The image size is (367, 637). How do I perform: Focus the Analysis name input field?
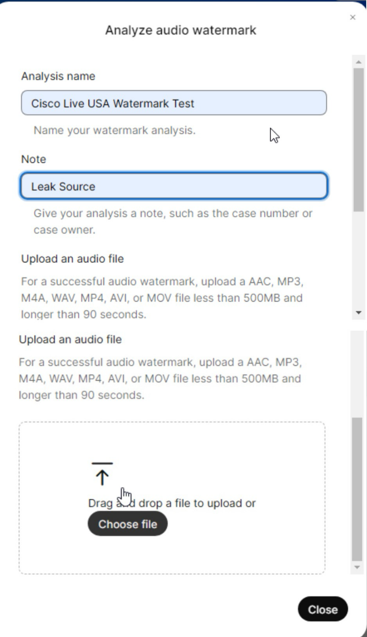point(174,103)
